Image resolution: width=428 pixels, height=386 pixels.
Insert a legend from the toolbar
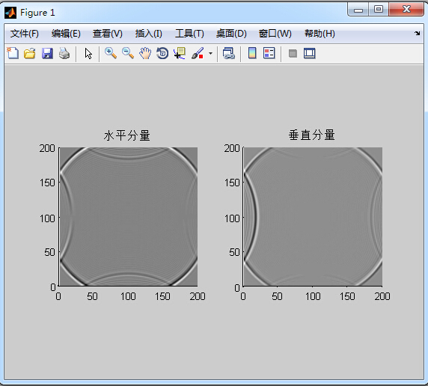point(269,53)
